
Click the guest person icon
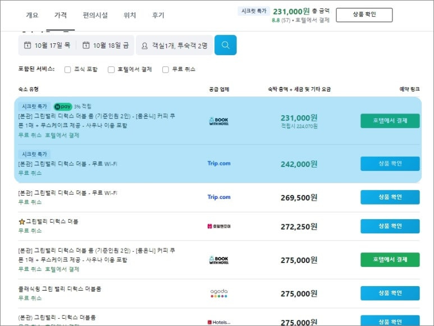click(144, 46)
